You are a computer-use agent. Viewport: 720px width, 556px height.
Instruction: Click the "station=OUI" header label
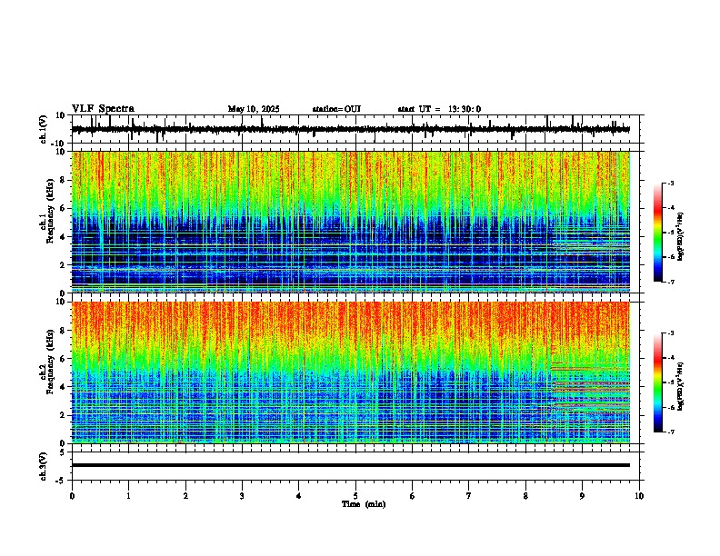[x=336, y=109]
